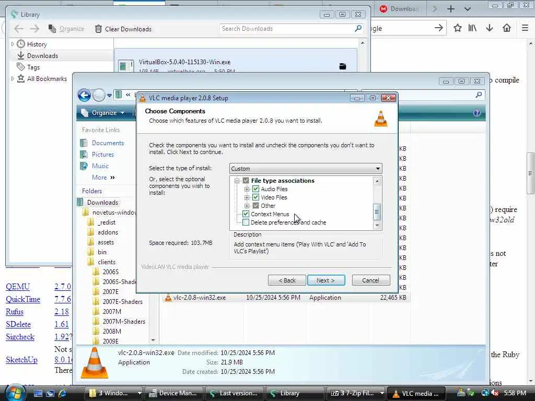535x401 pixels.
Task: Click the components list scrollbar thumb
Action: click(x=377, y=212)
